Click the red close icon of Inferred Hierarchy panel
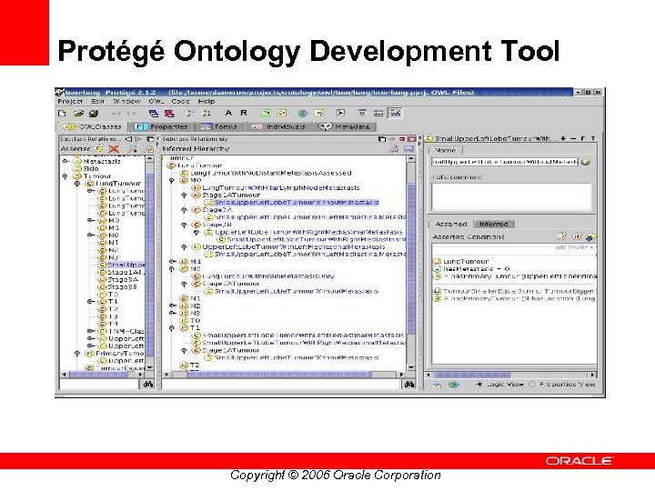655x491 pixels. 411,139
